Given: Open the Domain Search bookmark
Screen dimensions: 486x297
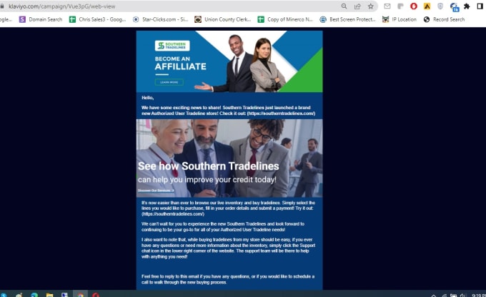Looking at the screenshot, I should [x=41, y=19].
